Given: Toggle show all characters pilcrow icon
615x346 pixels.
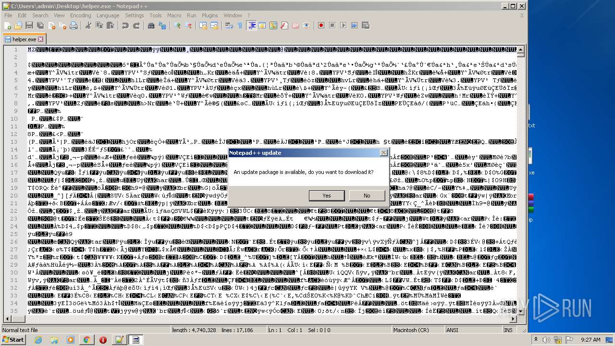Looking at the screenshot, I should click(x=240, y=25).
